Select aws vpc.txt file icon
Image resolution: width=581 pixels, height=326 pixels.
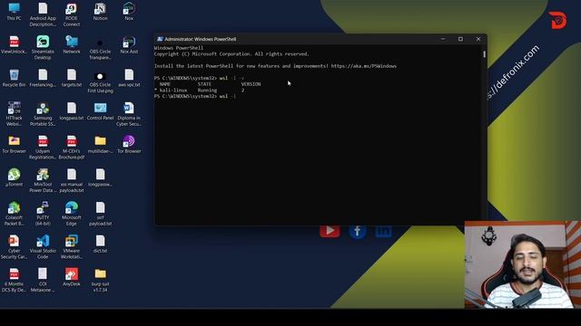pyautogui.click(x=129, y=78)
